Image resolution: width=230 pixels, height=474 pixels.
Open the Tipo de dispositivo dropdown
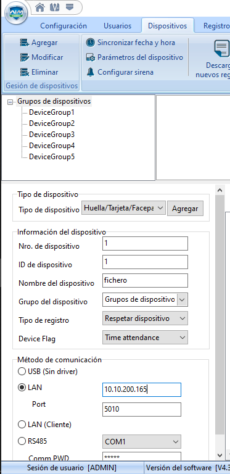coord(123,208)
